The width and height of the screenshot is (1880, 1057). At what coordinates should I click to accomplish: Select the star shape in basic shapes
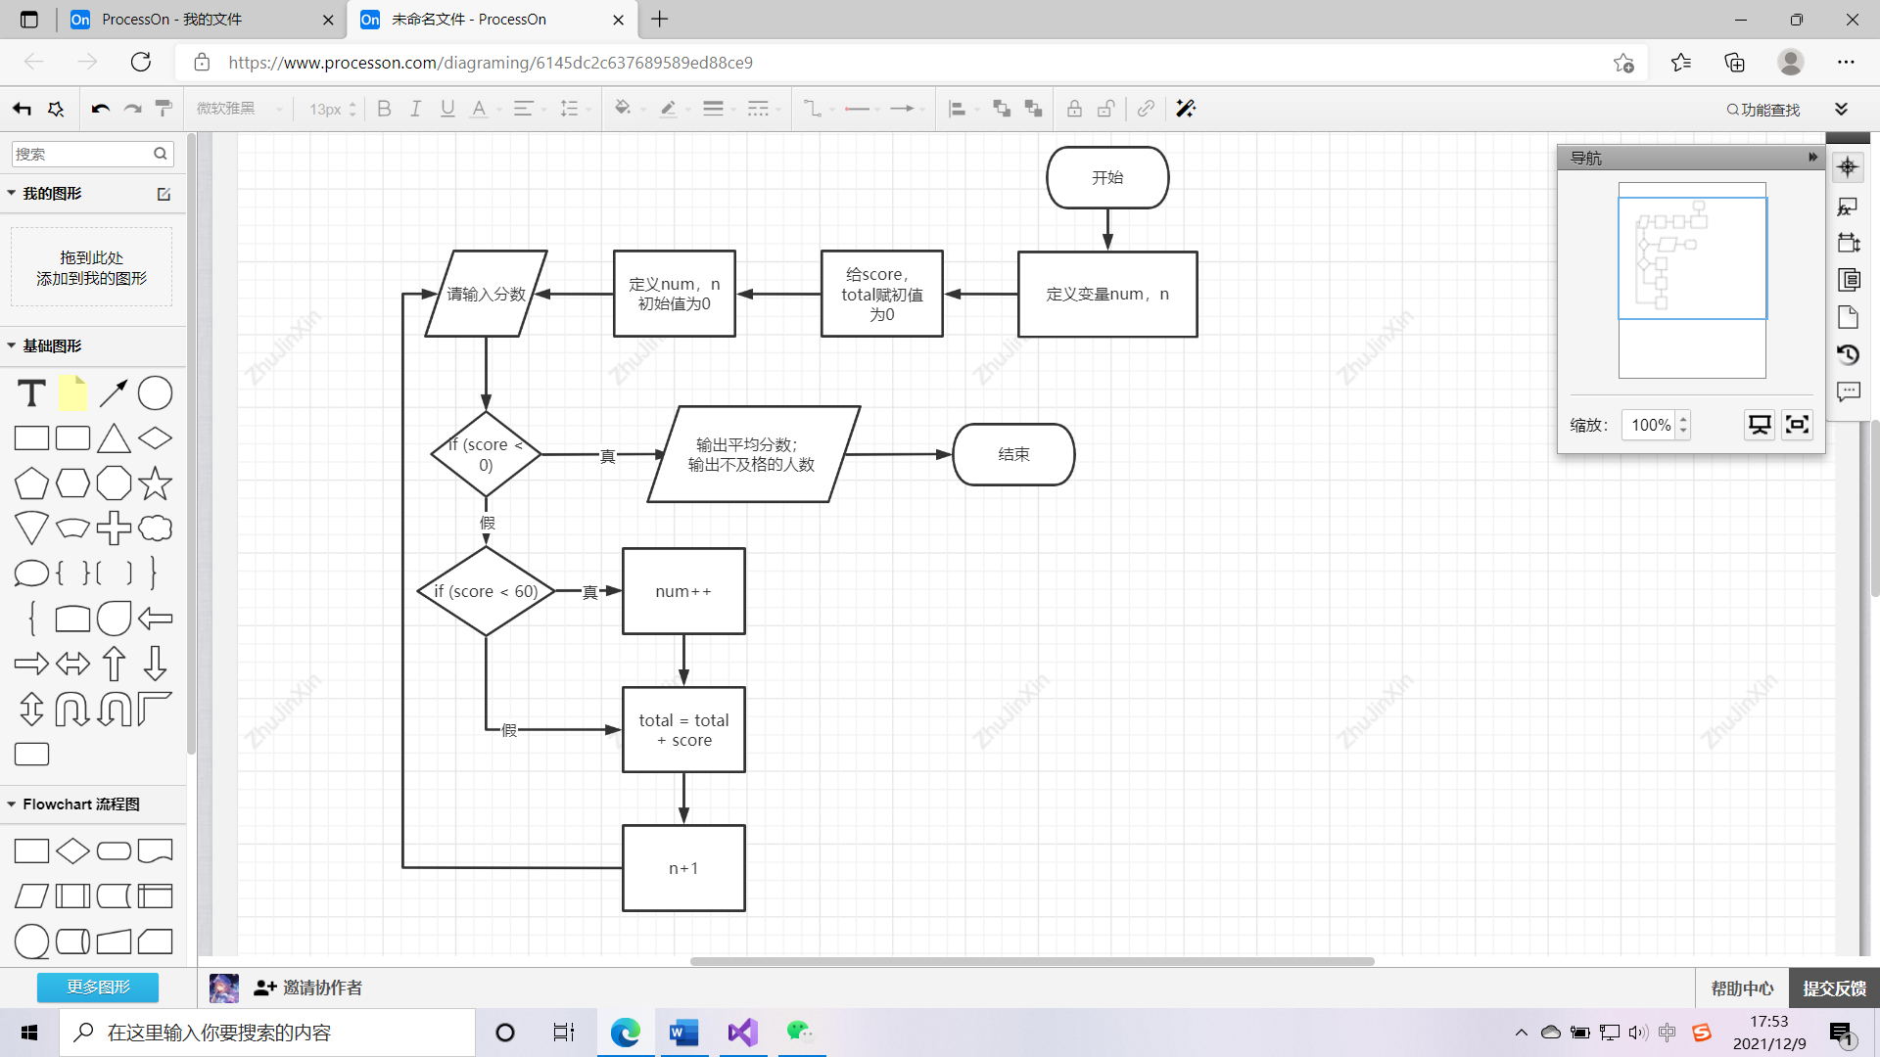tap(155, 483)
